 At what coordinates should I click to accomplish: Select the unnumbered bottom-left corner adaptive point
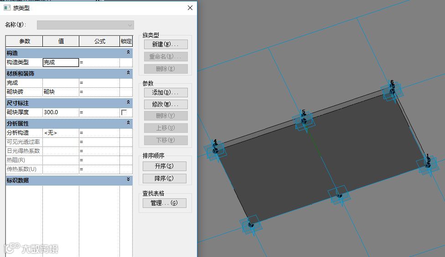pyautogui.click(x=251, y=225)
